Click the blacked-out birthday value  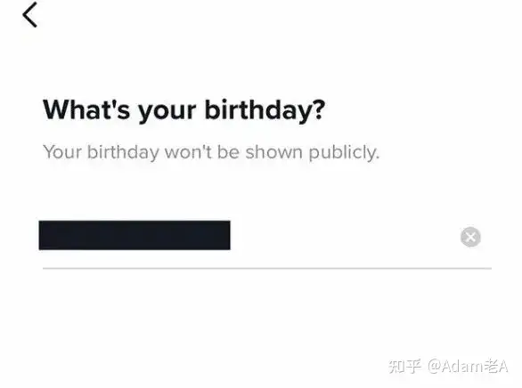(x=135, y=235)
